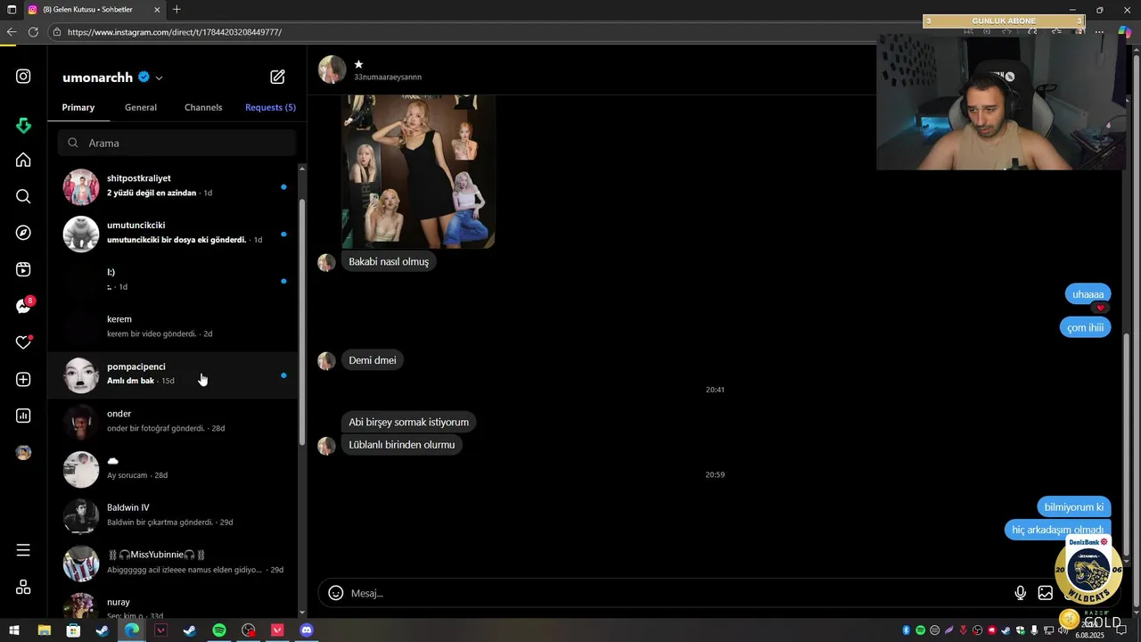1141x642 pixels.
Task: Click the chat header profile picture
Action: tap(332, 70)
